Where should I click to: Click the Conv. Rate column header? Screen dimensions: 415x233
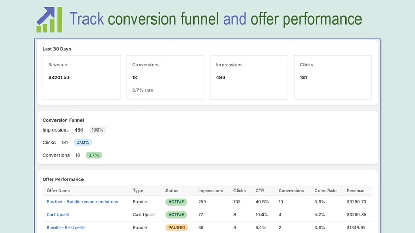click(x=326, y=191)
